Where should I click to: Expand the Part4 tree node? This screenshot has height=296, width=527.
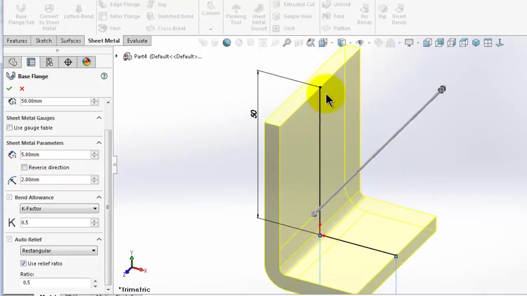pos(117,56)
